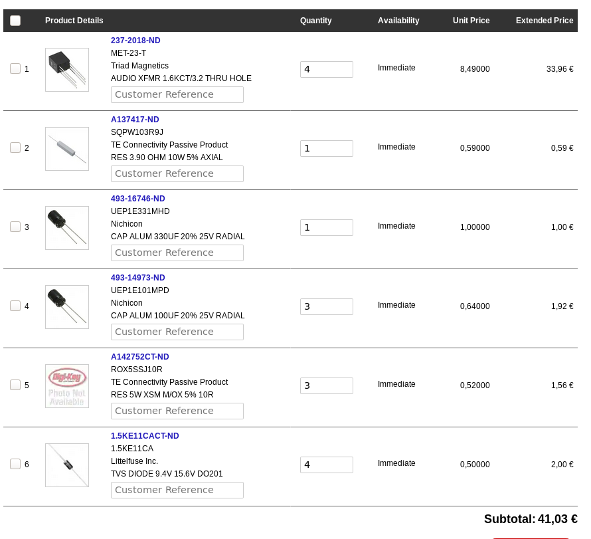Select the Littelfuse Inc. manufacturer text
The height and width of the screenshot is (539, 591).
point(134,461)
